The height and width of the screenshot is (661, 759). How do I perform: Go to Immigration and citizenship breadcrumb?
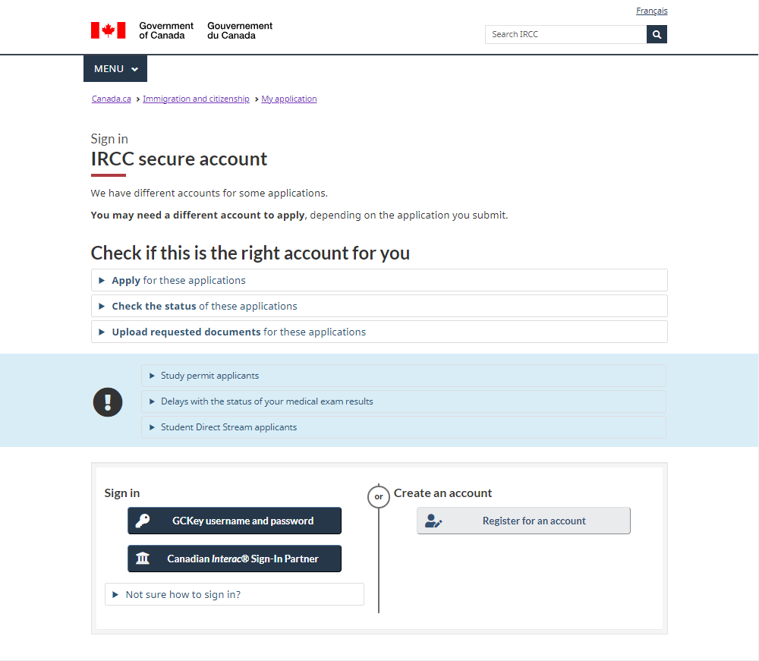pos(196,99)
